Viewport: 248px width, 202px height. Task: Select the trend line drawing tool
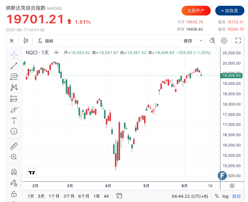point(14,66)
